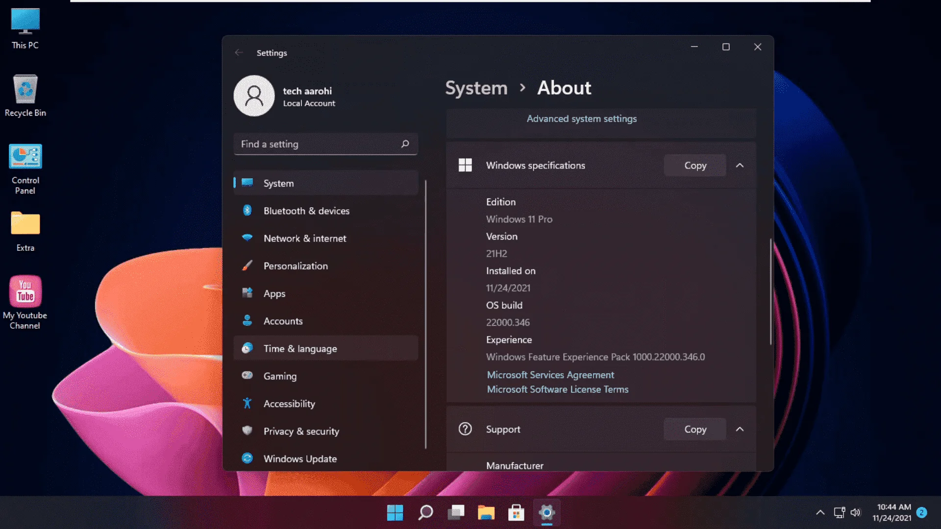Click the 21H2 version value
Screen dimensions: 941x529
pos(496,254)
